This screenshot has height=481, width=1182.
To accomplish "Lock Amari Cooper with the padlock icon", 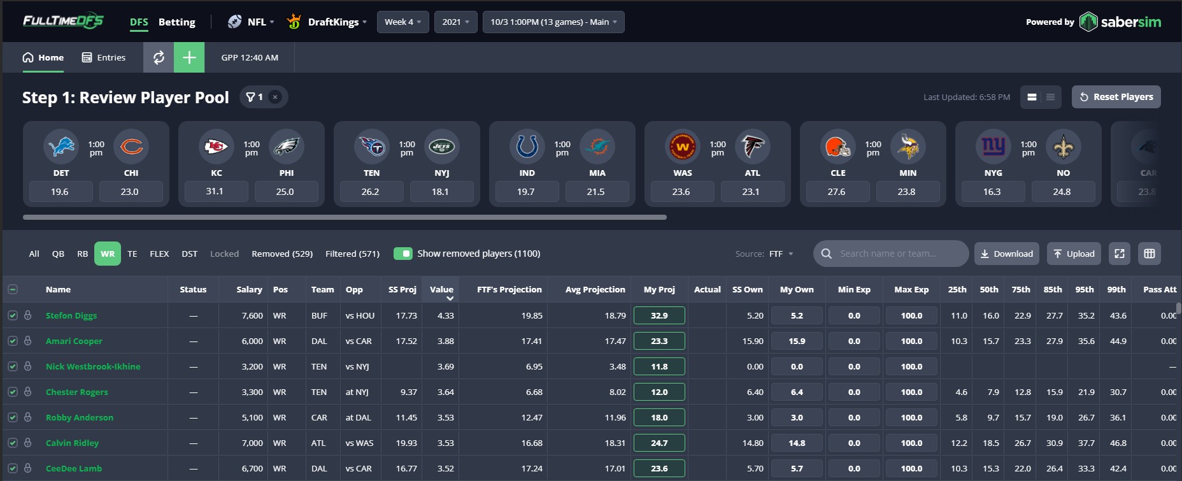I will 27,341.
